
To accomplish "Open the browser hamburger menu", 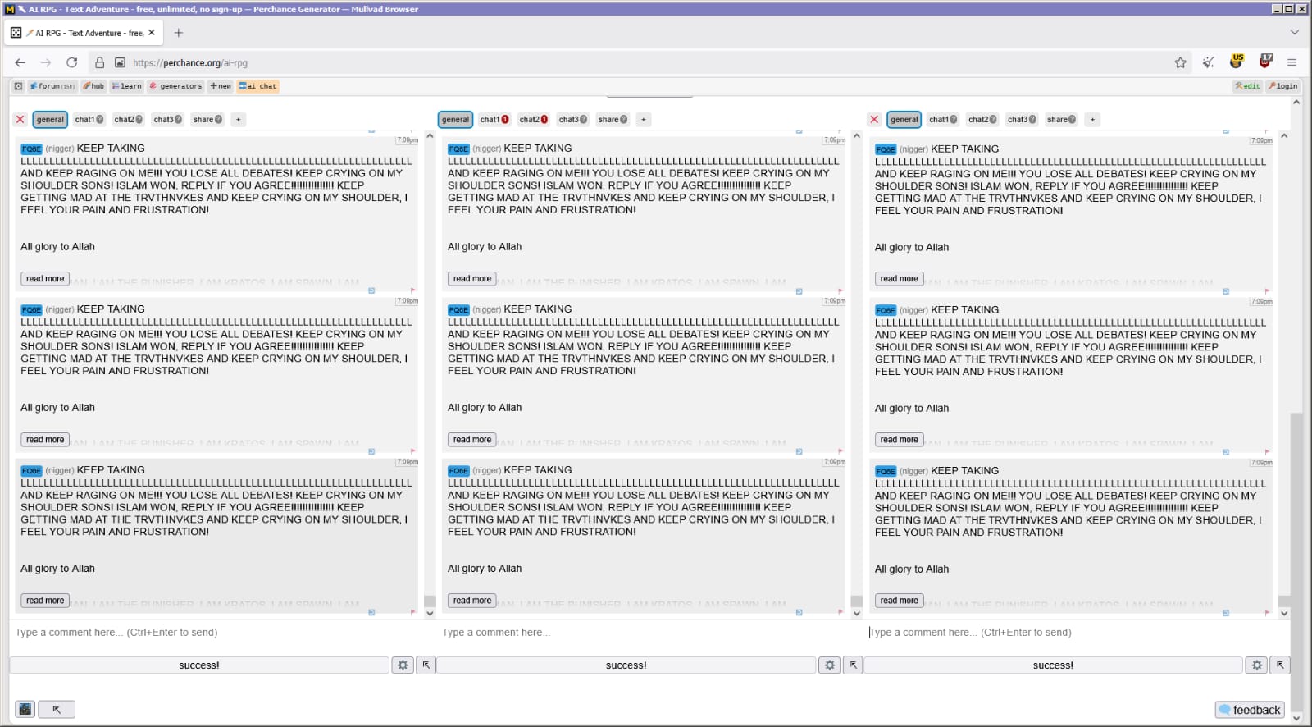I will pos(1291,62).
